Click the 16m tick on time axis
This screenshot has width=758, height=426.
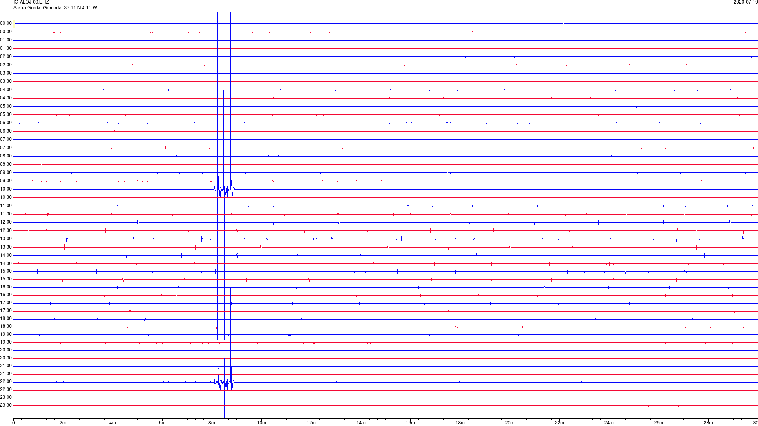tap(410, 423)
